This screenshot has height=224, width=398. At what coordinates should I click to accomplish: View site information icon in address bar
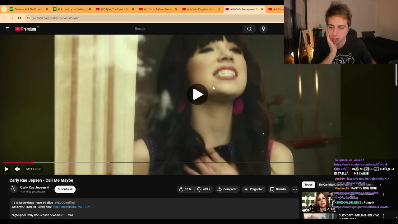(28, 18)
